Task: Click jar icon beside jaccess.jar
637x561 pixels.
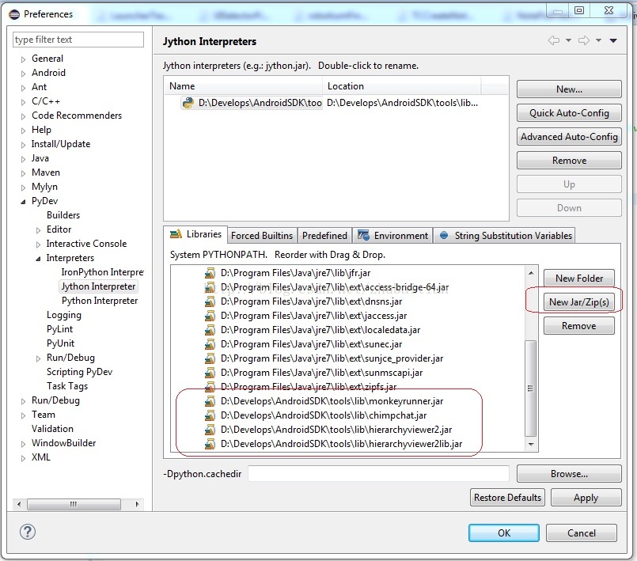Action: [x=210, y=316]
